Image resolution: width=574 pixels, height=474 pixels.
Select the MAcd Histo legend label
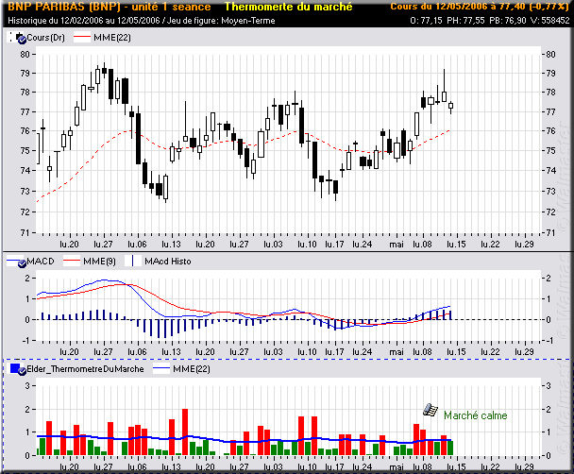tap(168, 262)
